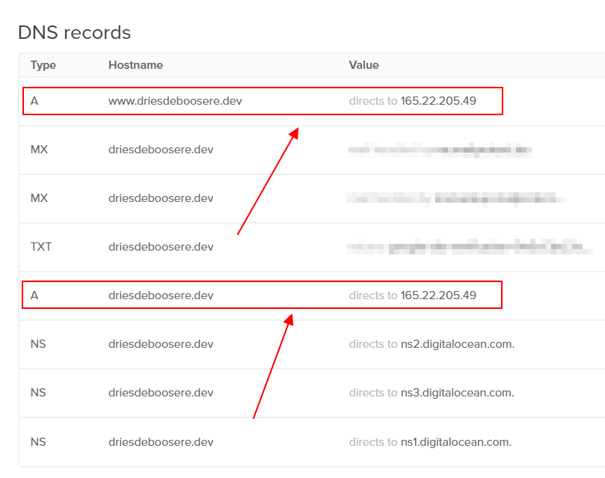The width and height of the screenshot is (605, 478).
Task: Click the hostname in the second MX row
Action: point(161,198)
